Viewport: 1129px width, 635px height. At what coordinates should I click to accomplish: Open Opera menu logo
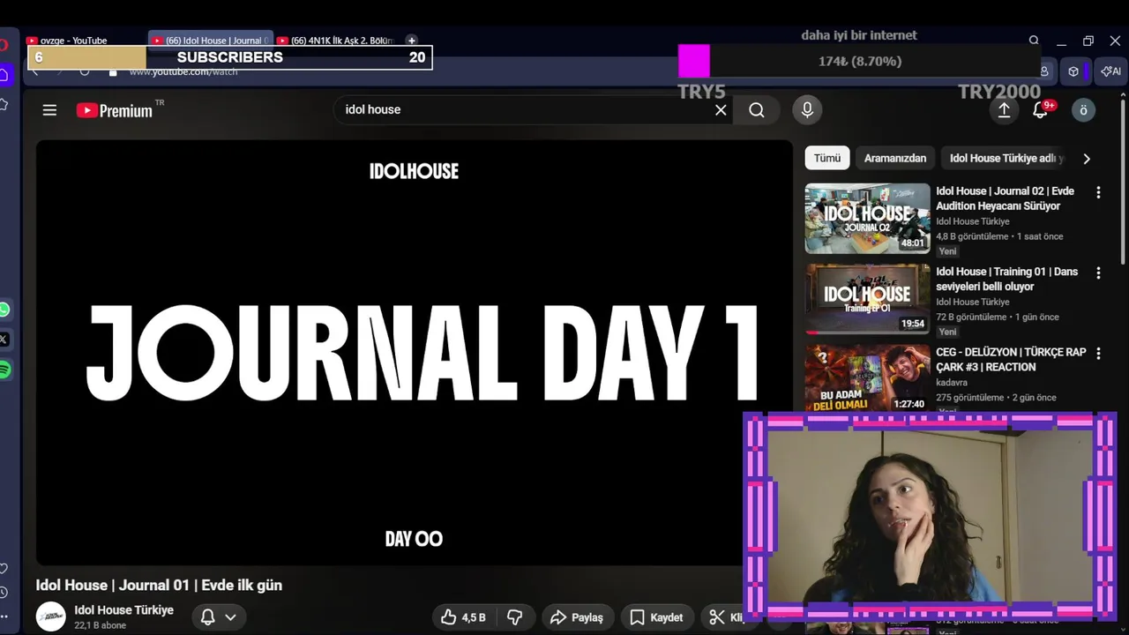coord(4,45)
